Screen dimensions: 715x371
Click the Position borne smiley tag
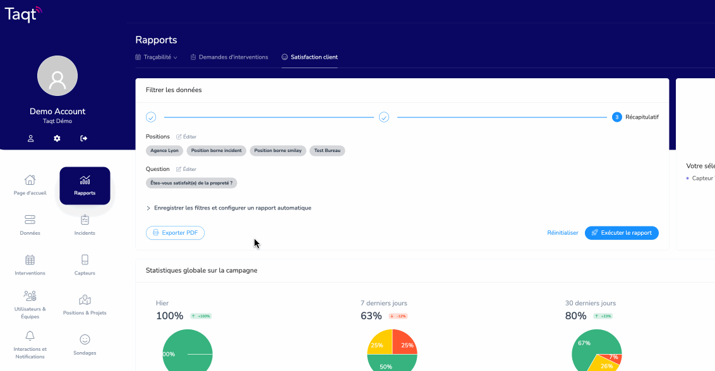coord(278,150)
